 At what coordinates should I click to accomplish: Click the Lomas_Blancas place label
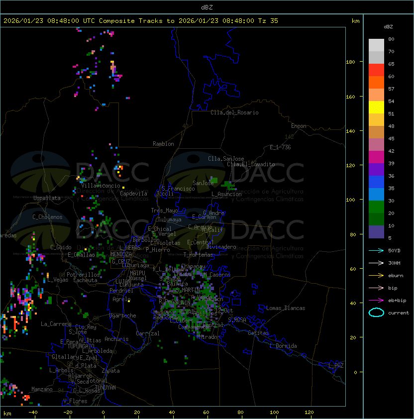[286, 308]
